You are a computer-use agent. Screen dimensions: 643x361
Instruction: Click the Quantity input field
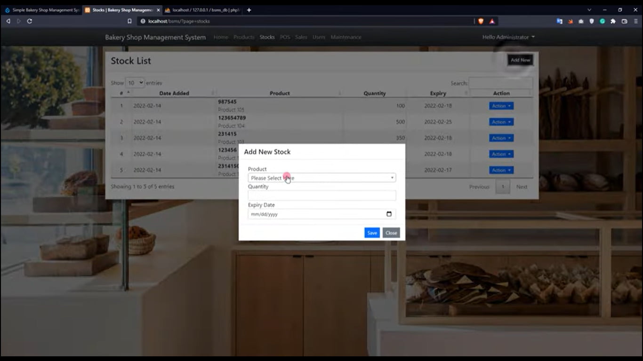pos(321,195)
